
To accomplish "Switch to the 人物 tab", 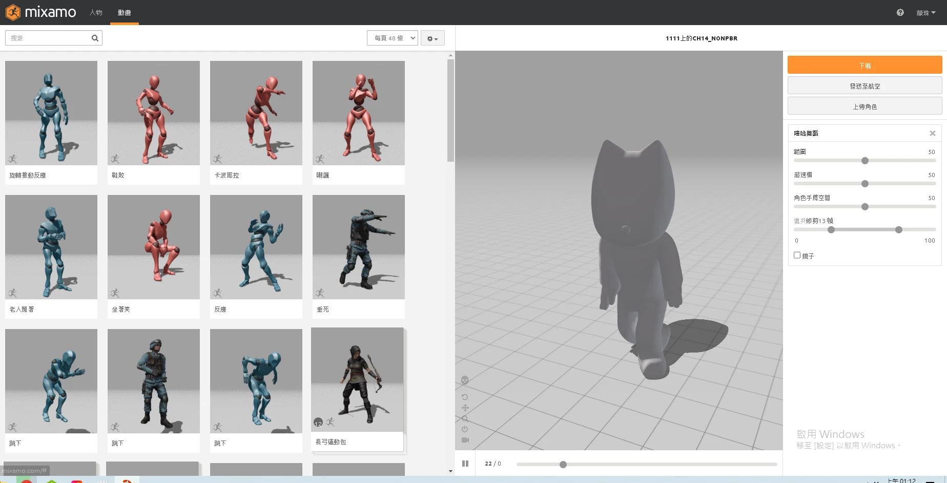I will tap(96, 12).
